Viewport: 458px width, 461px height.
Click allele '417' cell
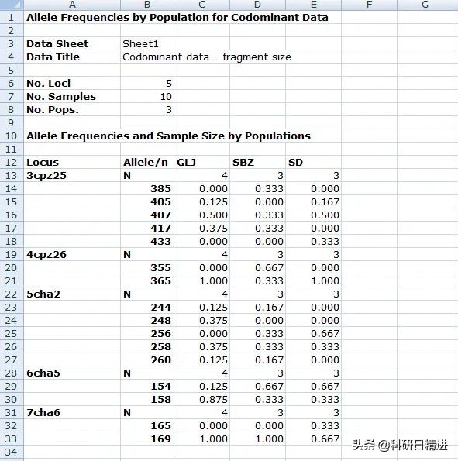(x=147, y=228)
